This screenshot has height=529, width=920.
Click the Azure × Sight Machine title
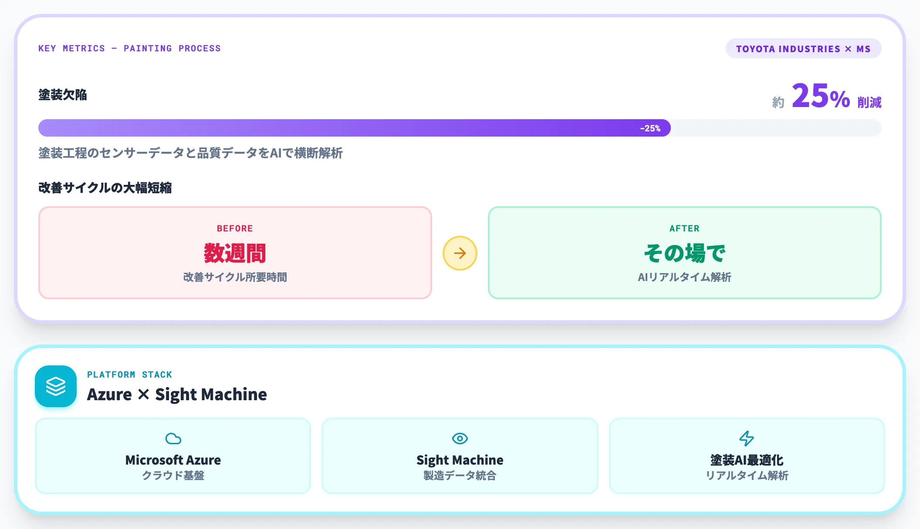coord(177,395)
